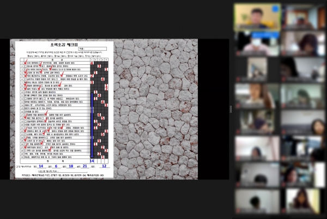Select the yellow-highlighted active speaker video
This screenshot has width=327, height=219.
257,17
